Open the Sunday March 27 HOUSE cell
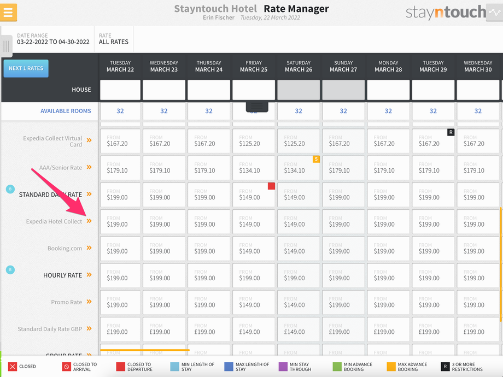Viewport: 503px width, 377px height. (x=343, y=90)
